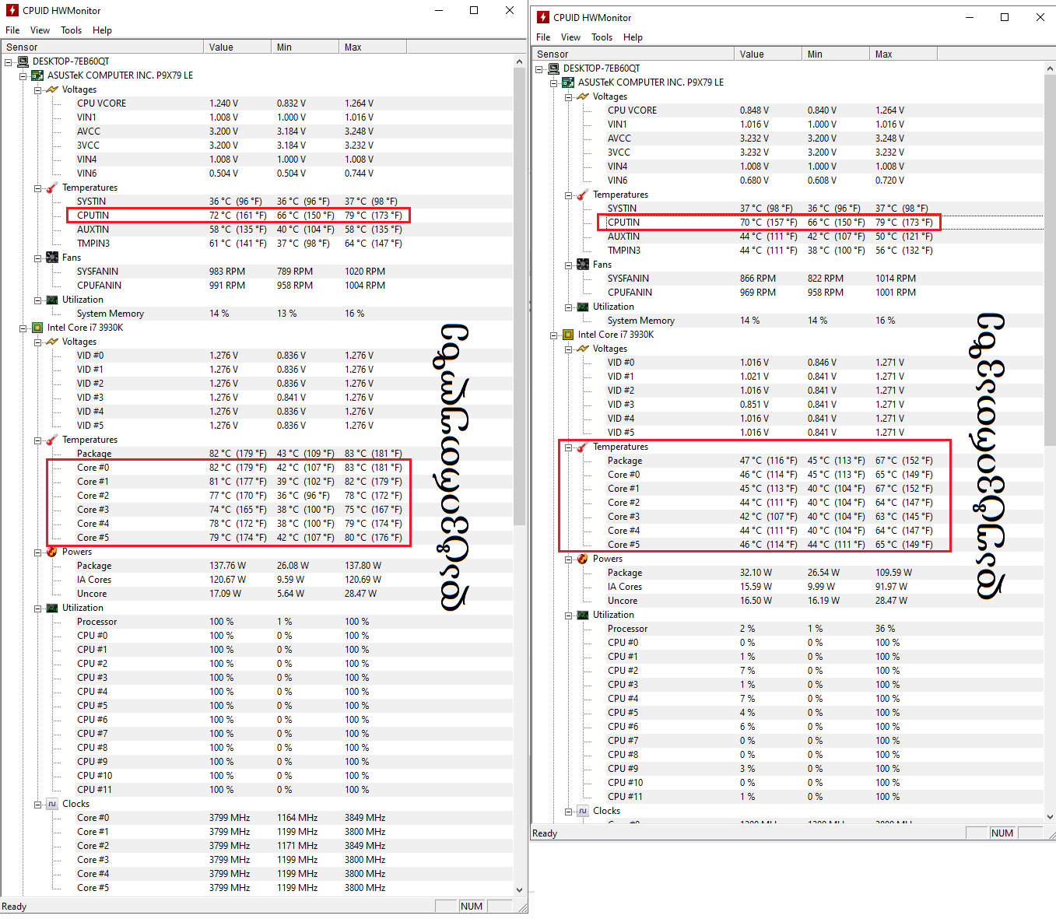Open the View menu in right window
The image size is (1056, 919).
coord(570,37)
